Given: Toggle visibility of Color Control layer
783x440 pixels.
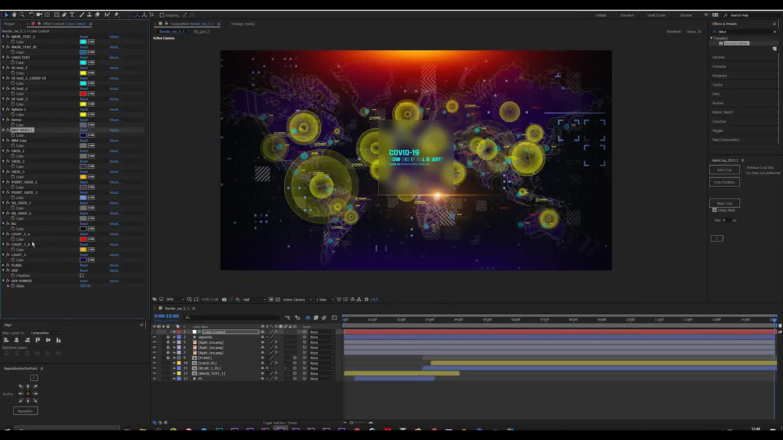Looking at the screenshot, I should (155, 332).
